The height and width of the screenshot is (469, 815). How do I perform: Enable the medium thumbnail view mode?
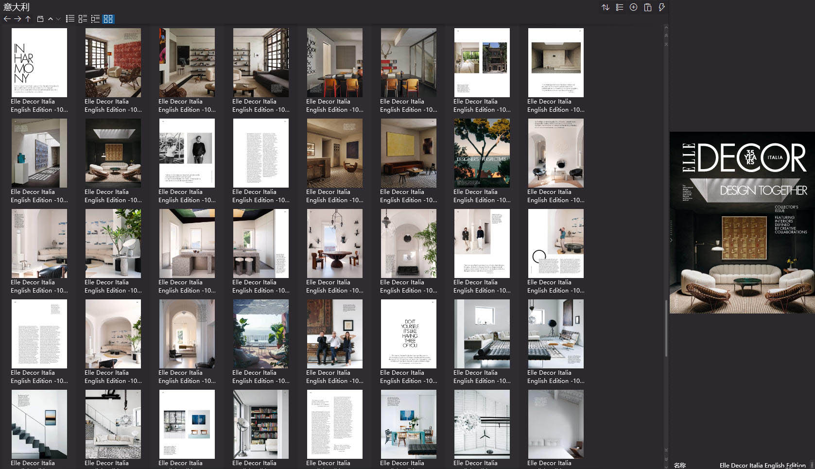tap(82, 19)
